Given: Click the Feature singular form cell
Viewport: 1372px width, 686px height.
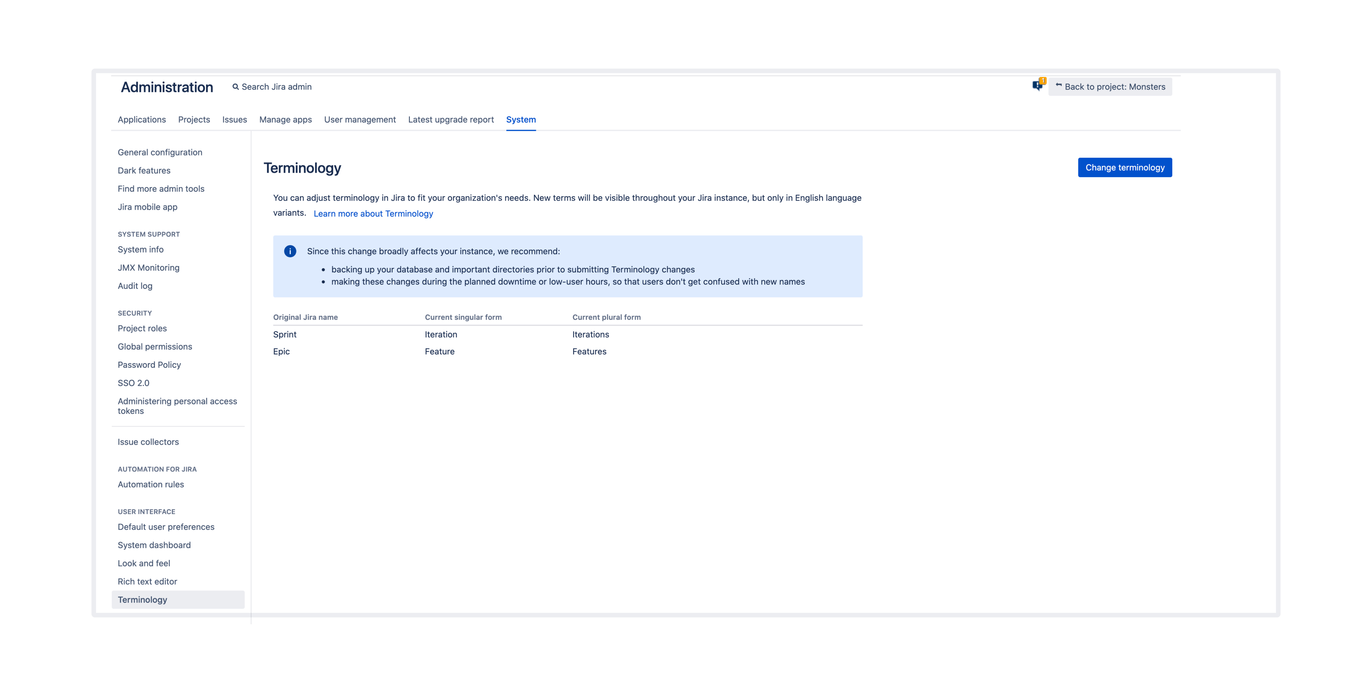Looking at the screenshot, I should click(439, 351).
